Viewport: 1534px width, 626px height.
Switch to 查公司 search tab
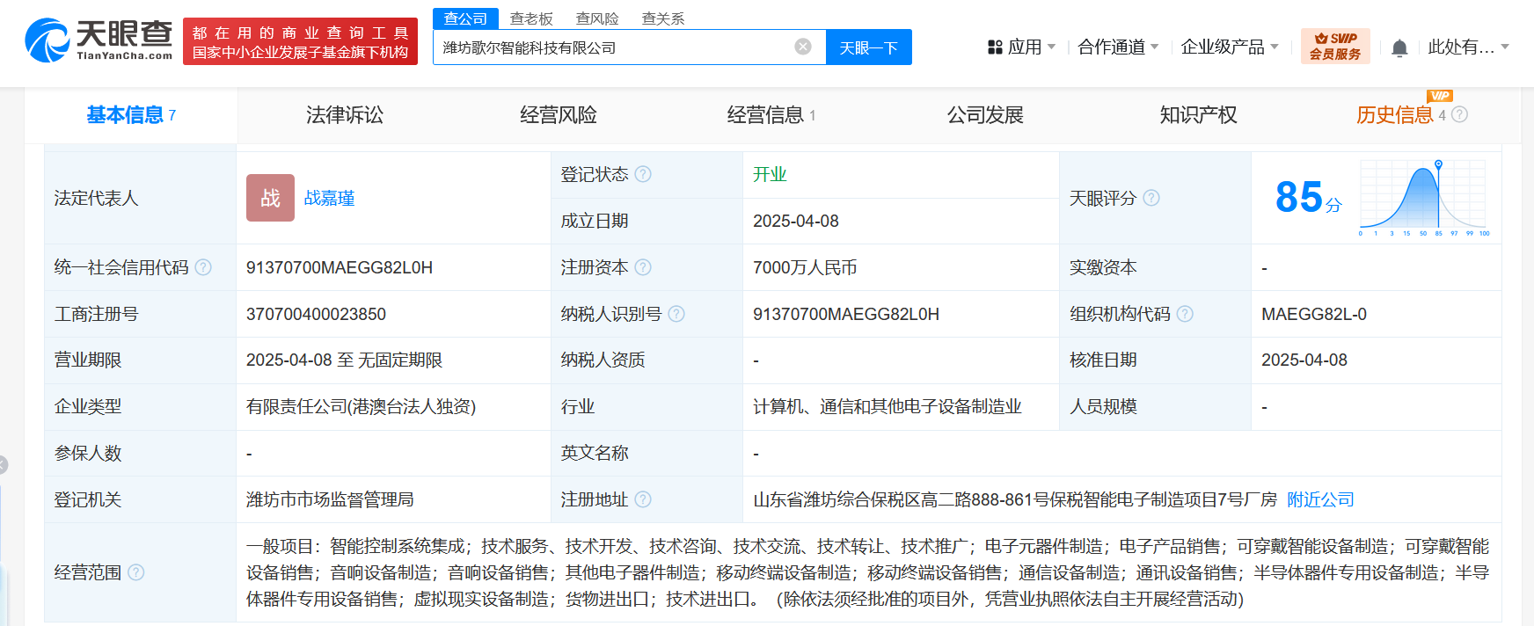pos(465,18)
